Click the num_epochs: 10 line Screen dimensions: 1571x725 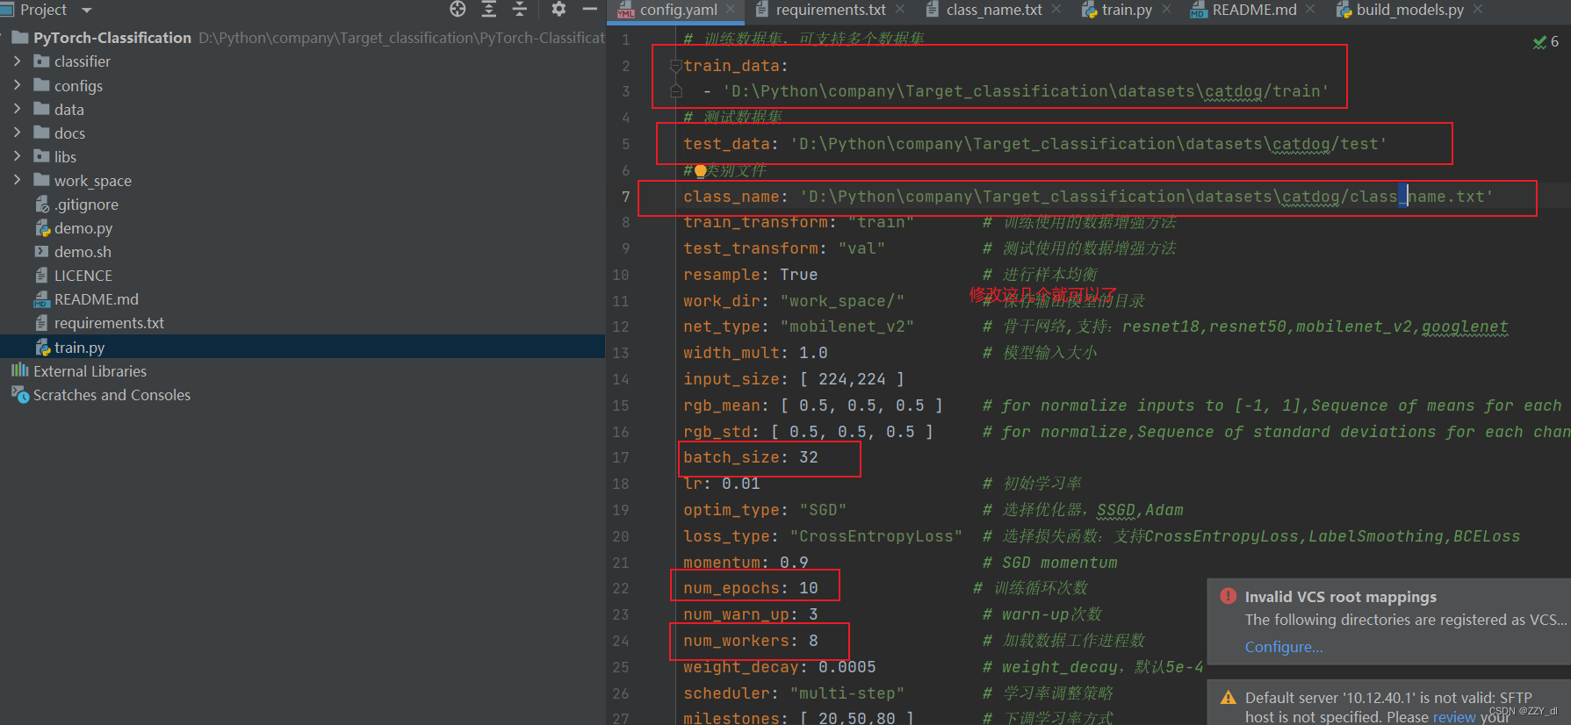[x=751, y=588]
